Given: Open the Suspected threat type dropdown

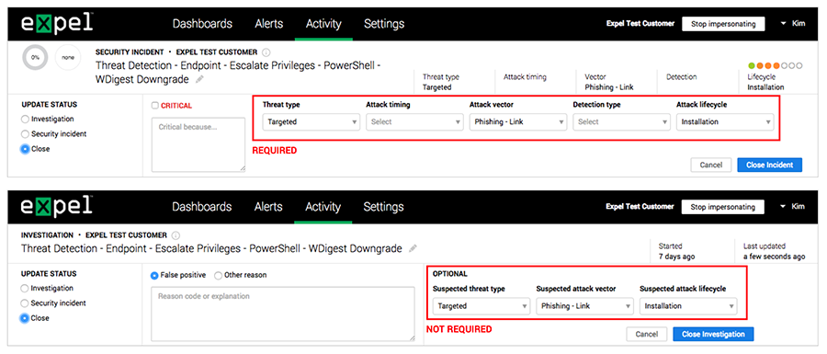Looking at the screenshot, I should [481, 306].
